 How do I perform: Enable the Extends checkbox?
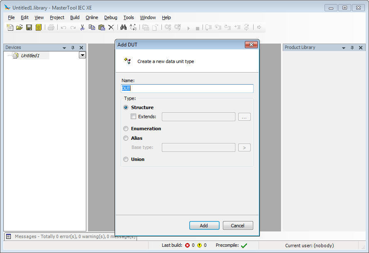(x=133, y=117)
